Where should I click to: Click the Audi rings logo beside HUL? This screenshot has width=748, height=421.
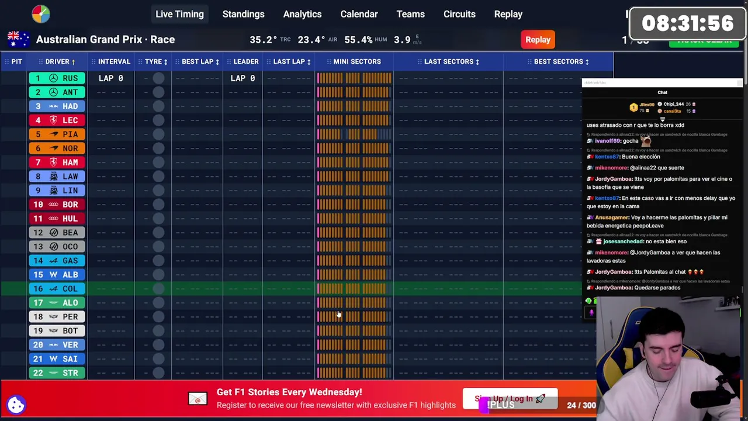point(54,218)
